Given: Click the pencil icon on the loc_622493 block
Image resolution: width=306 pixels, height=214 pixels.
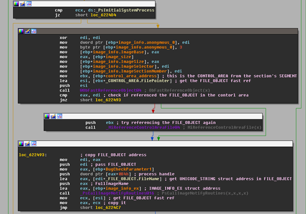Looking at the screenshot, I should (x=27, y=144).
